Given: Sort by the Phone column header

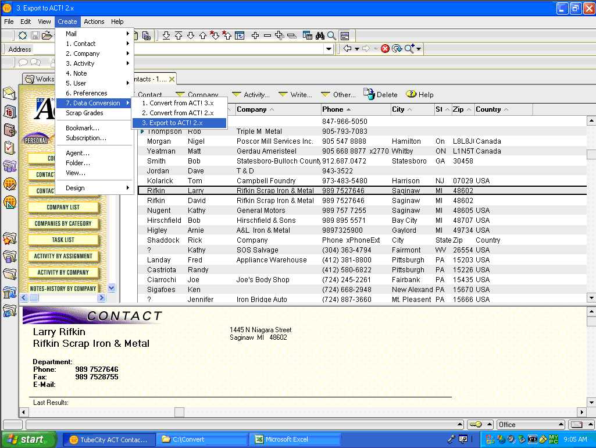Looking at the screenshot, I should tap(356, 109).
